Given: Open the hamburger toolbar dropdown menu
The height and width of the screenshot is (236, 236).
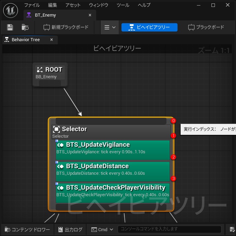Looking at the screenshot, I should coord(110,27).
